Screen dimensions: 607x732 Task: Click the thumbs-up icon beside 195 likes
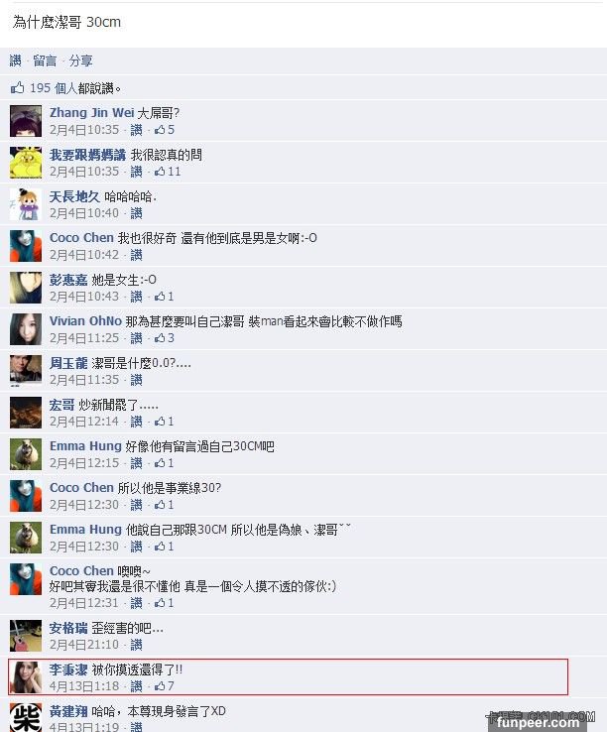pos(17,87)
